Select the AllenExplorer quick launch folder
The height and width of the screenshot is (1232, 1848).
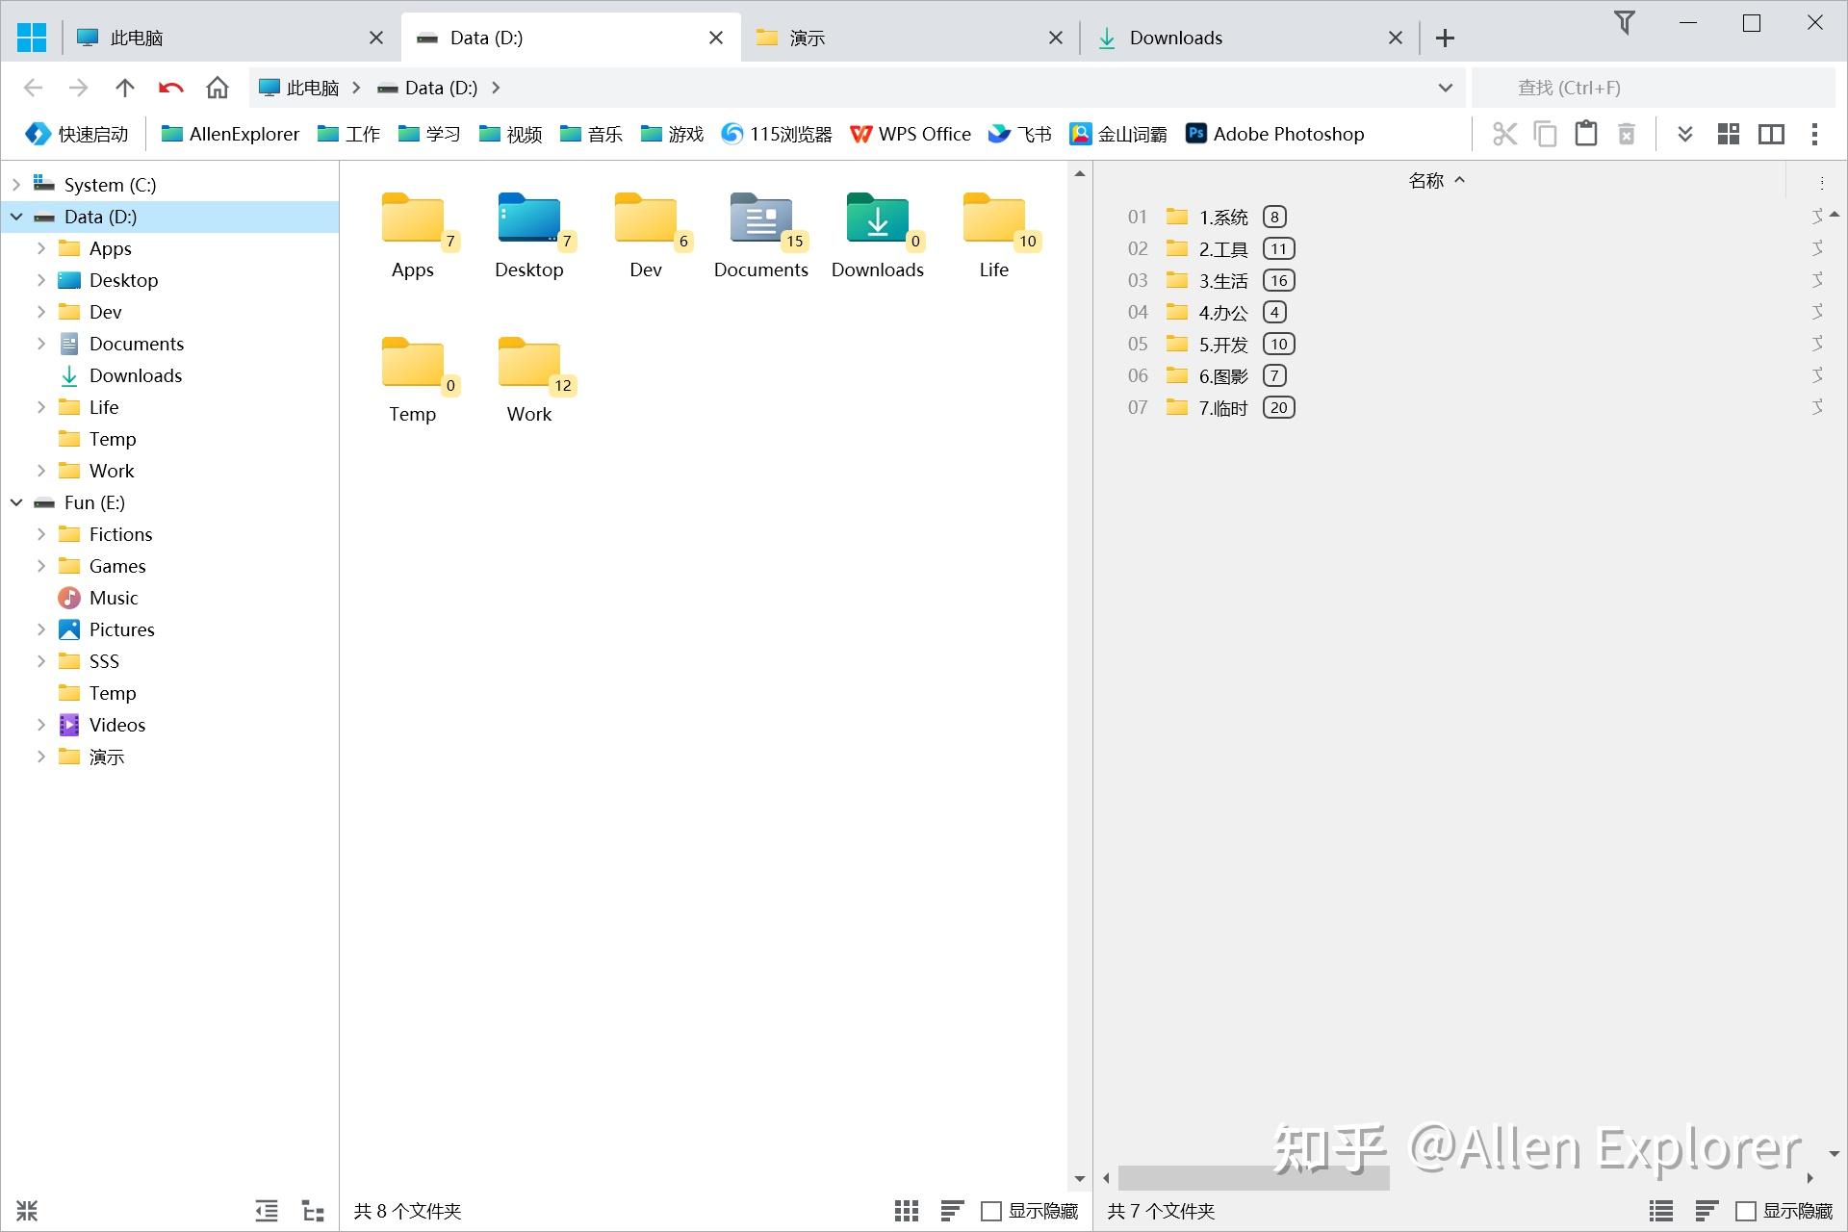tap(229, 134)
